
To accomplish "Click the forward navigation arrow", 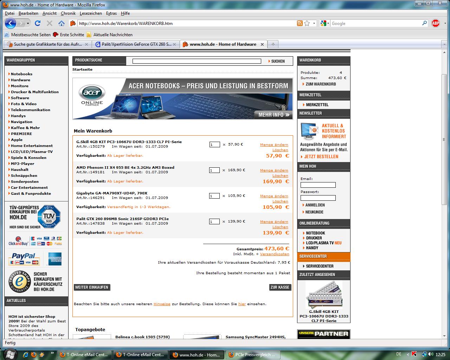I will (x=22, y=24).
